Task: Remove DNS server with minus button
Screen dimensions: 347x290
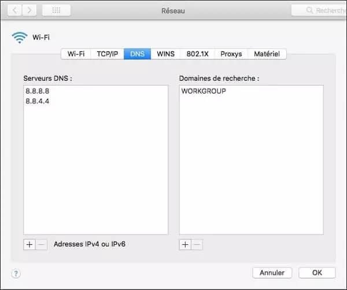Action: pyautogui.click(x=41, y=244)
